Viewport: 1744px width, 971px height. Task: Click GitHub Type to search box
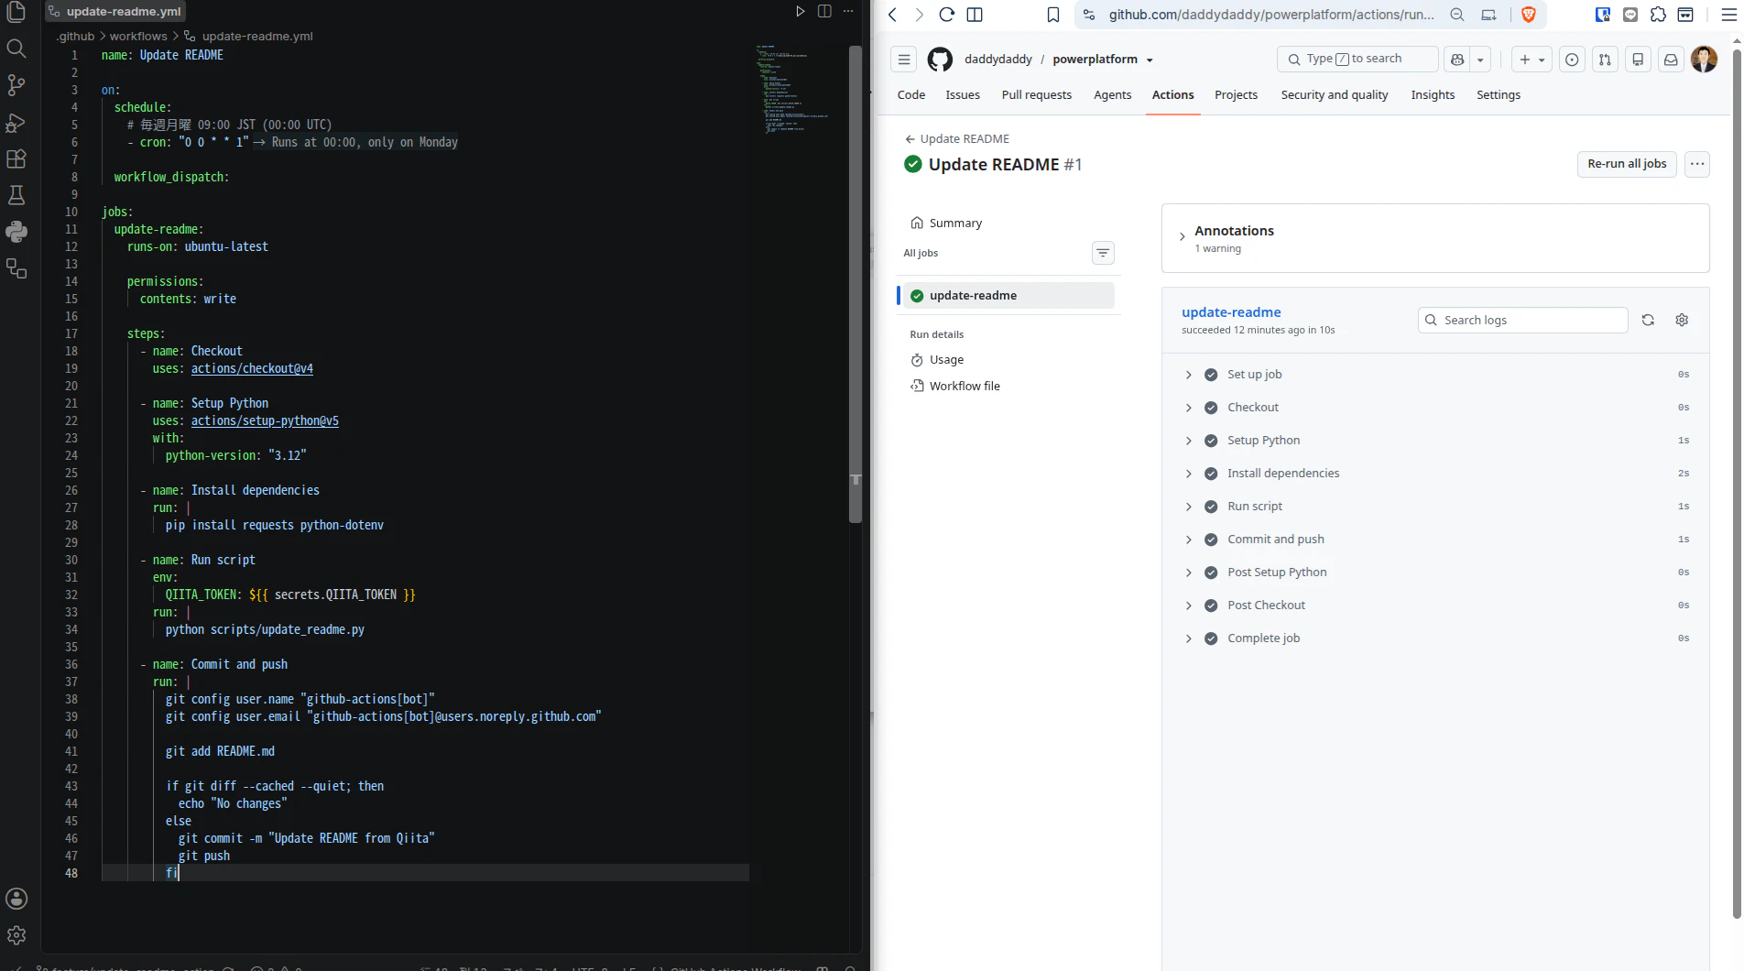coord(1357,60)
